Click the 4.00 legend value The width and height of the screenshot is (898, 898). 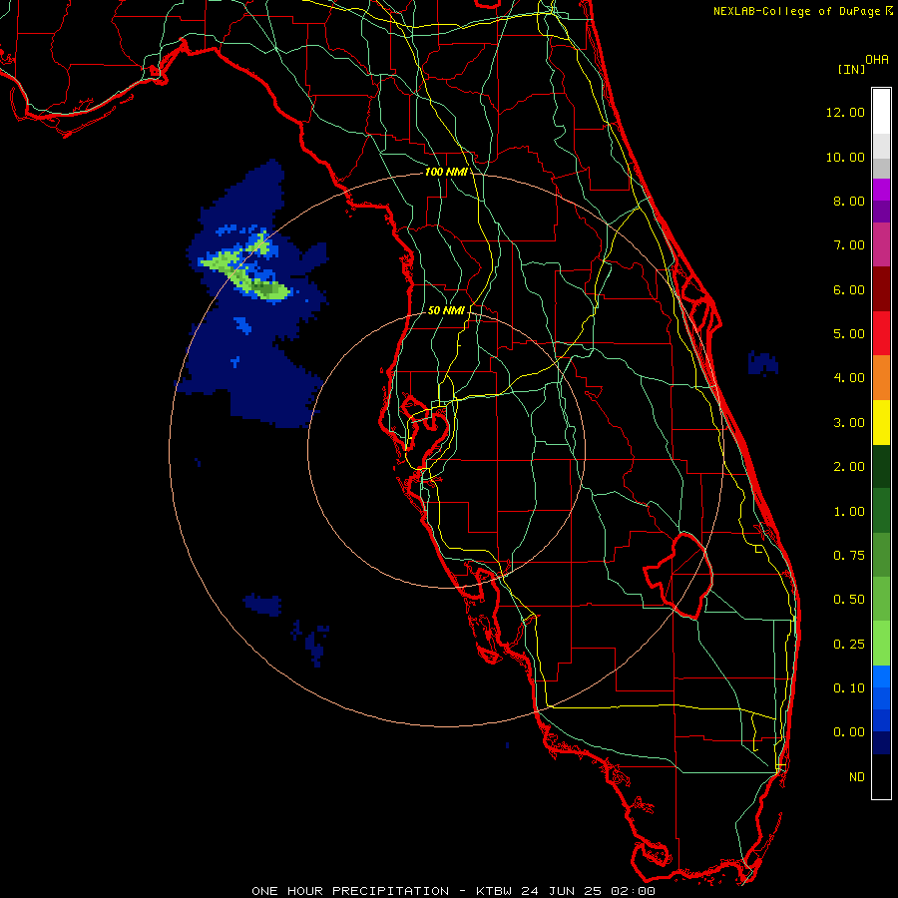coord(849,378)
